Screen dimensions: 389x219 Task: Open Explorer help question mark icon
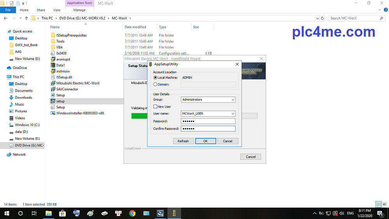click(x=385, y=10)
